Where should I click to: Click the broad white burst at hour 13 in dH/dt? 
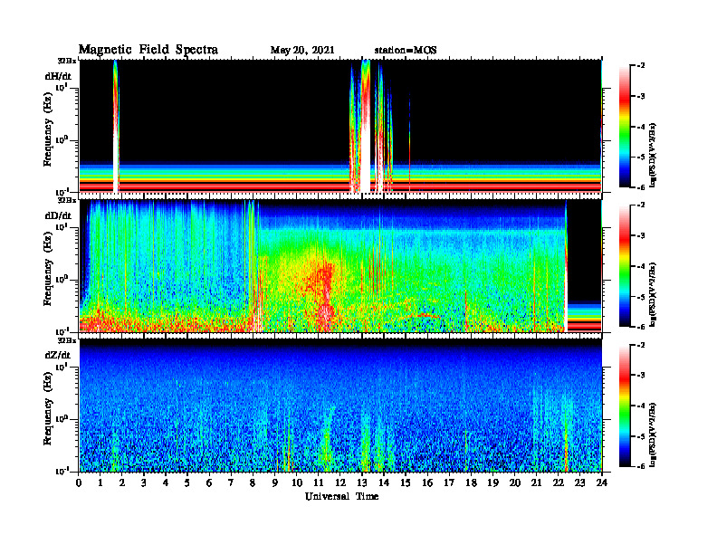(x=365, y=128)
